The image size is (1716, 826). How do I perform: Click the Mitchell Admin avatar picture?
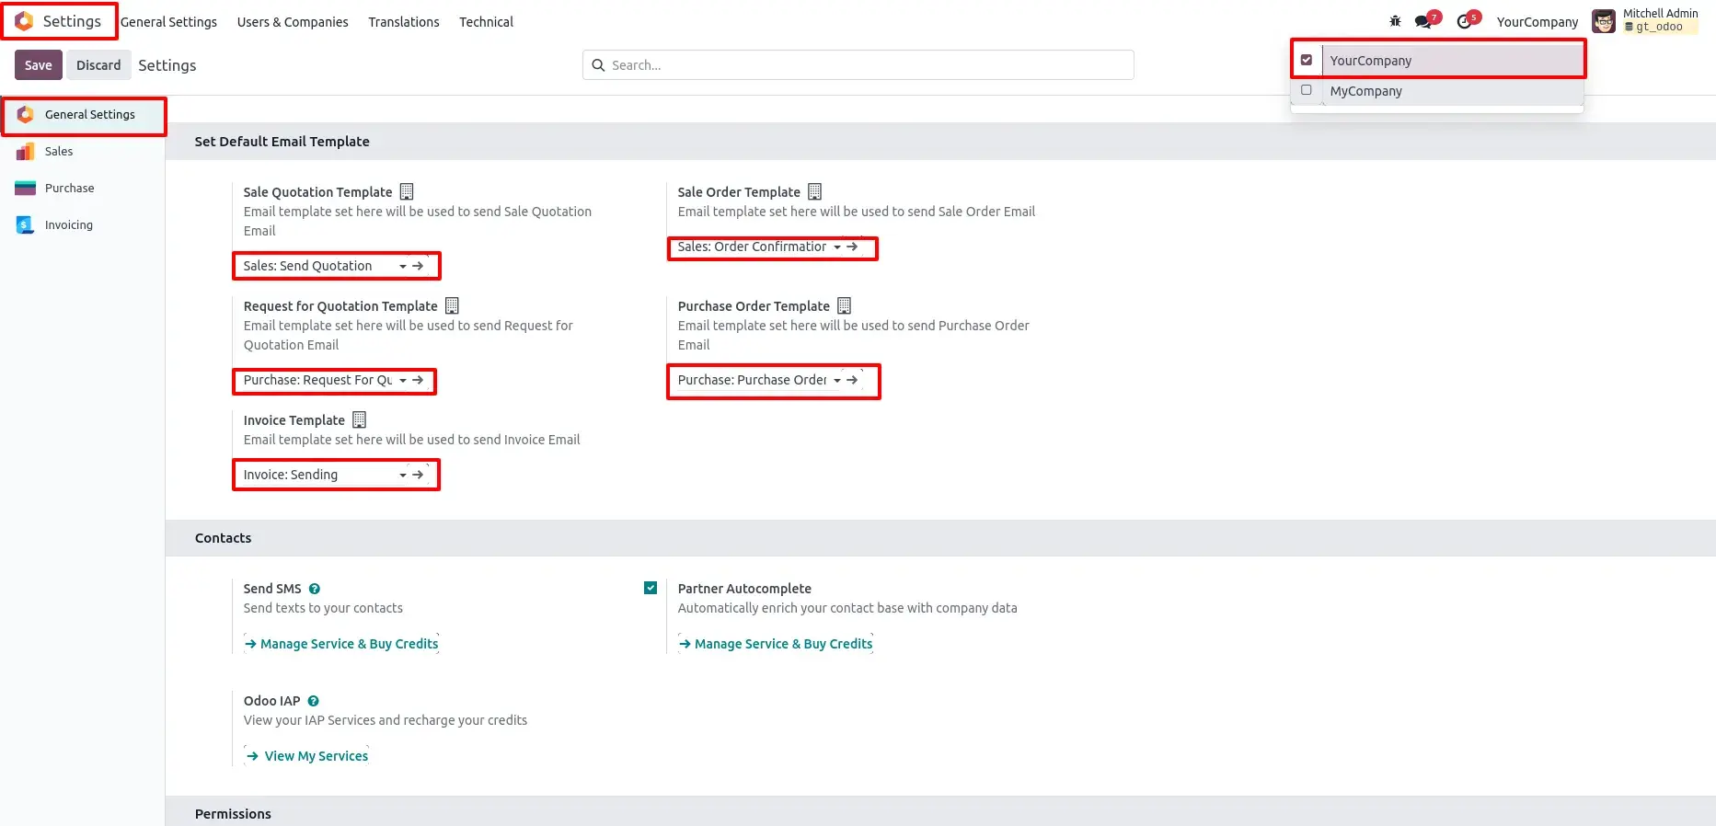(1604, 21)
